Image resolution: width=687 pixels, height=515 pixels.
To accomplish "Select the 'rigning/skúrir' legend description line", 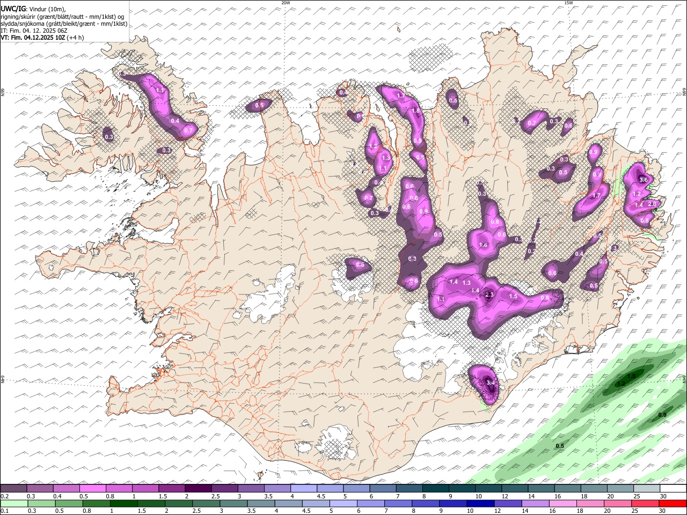I will click(x=62, y=17).
